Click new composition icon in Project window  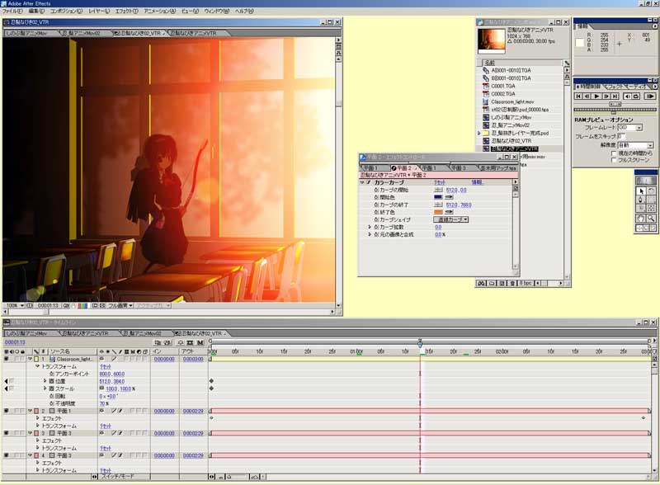(x=502, y=284)
